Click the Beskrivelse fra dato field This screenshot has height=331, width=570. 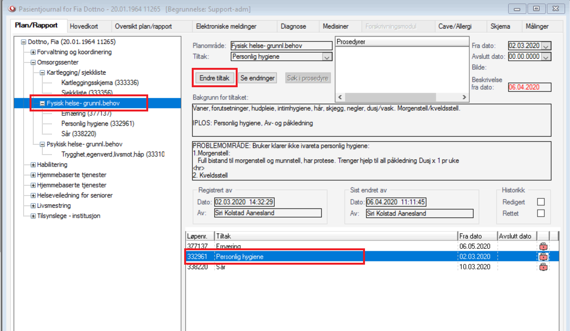(529, 87)
